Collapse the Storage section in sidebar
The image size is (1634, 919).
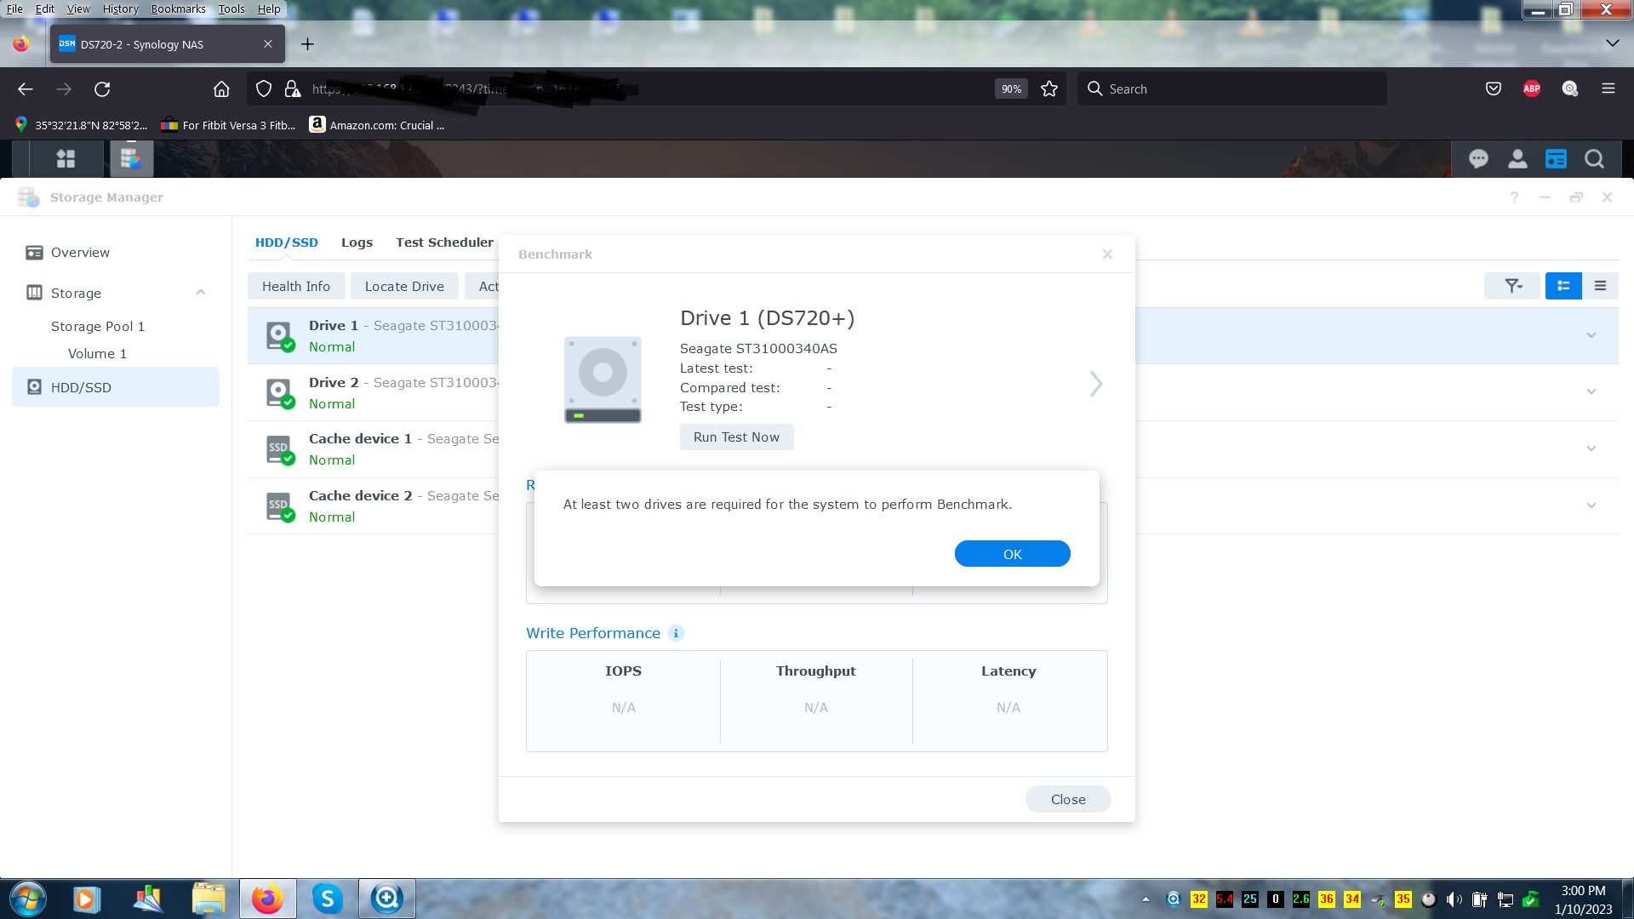click(x=201, y=292)
